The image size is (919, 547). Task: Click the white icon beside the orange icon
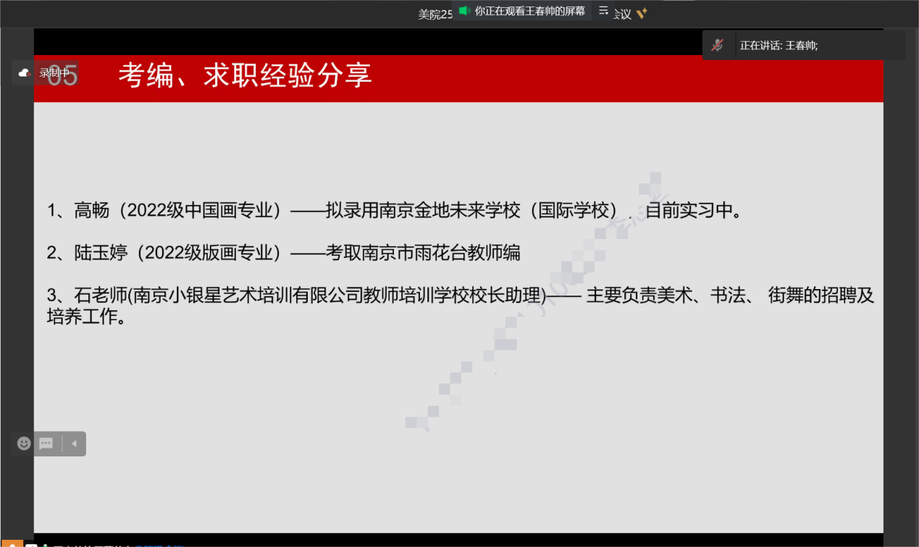(32, 544)
